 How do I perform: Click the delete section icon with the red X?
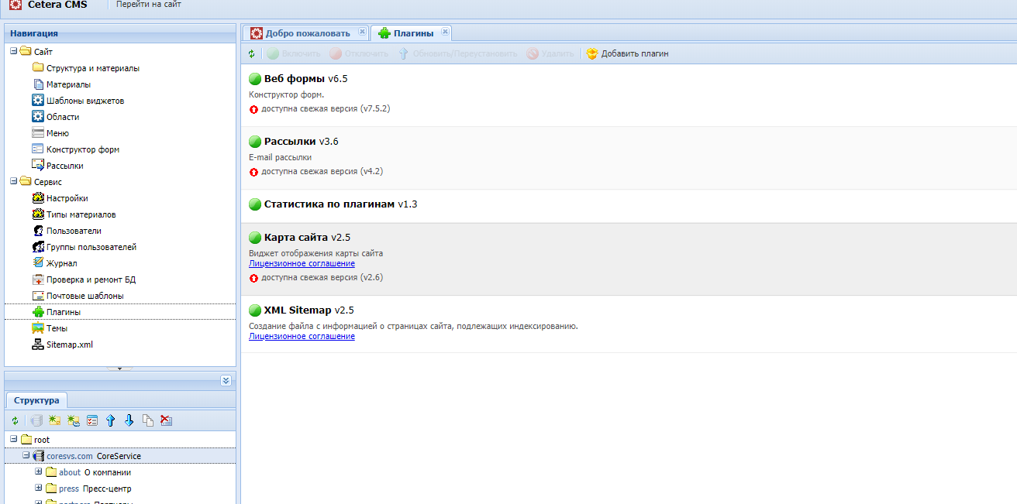[166, 420]
